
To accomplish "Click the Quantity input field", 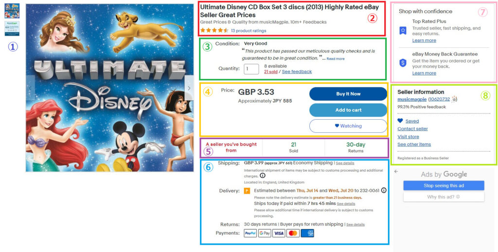I will coord(251,69).
